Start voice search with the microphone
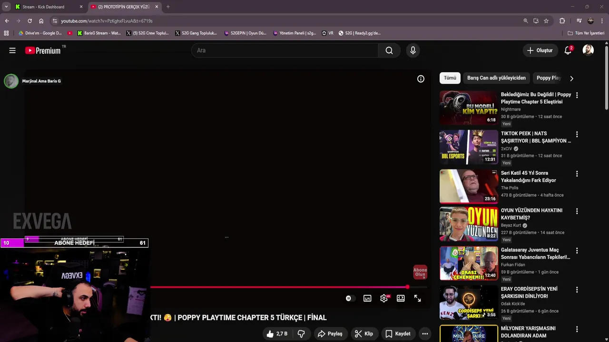This screenshot has height=342, width=609. pyautogui.click(x=413, y=50)
